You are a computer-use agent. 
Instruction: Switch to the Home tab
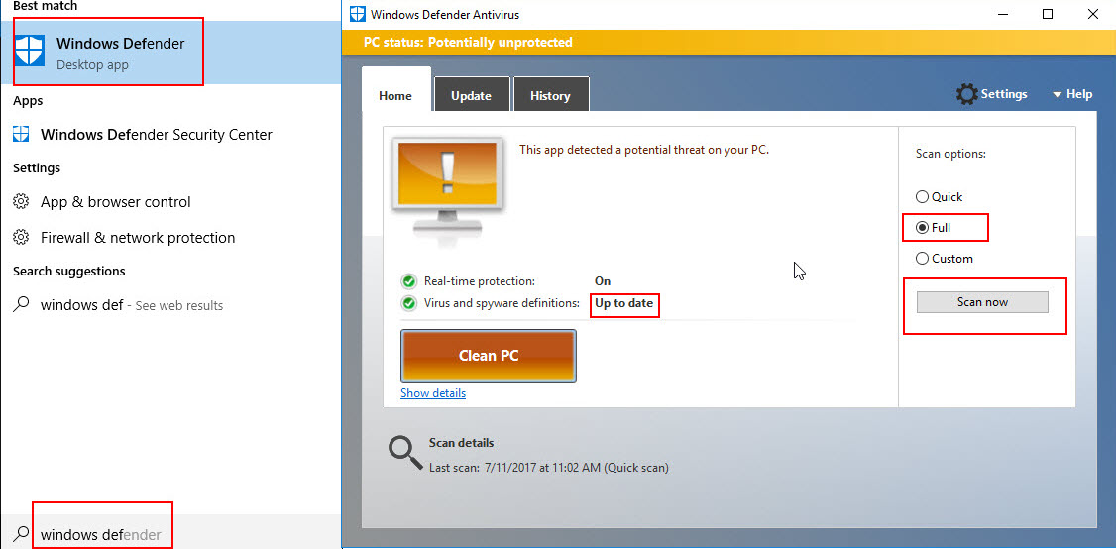tap(395, 95)
